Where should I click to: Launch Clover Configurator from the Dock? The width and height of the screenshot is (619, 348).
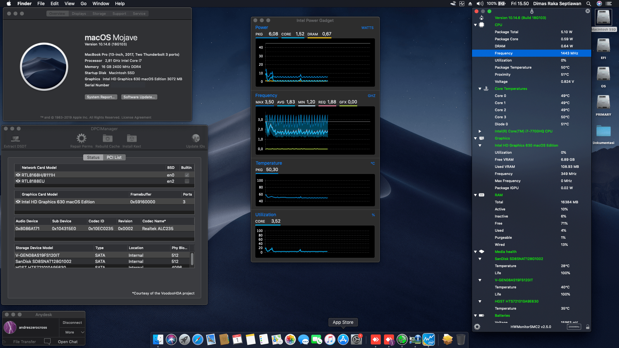pos(402,339)
